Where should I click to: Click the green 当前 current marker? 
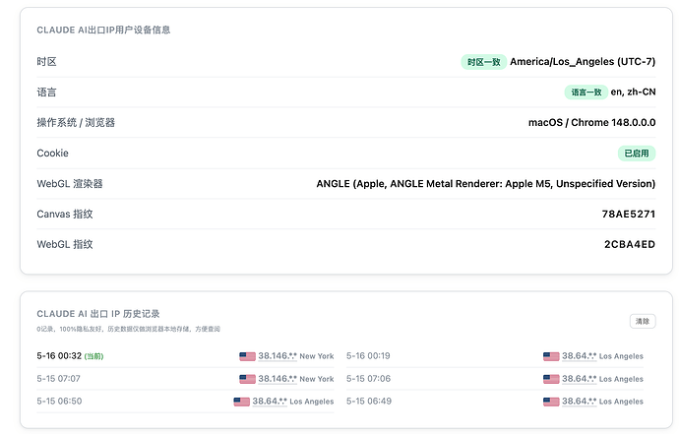(93, 356)
